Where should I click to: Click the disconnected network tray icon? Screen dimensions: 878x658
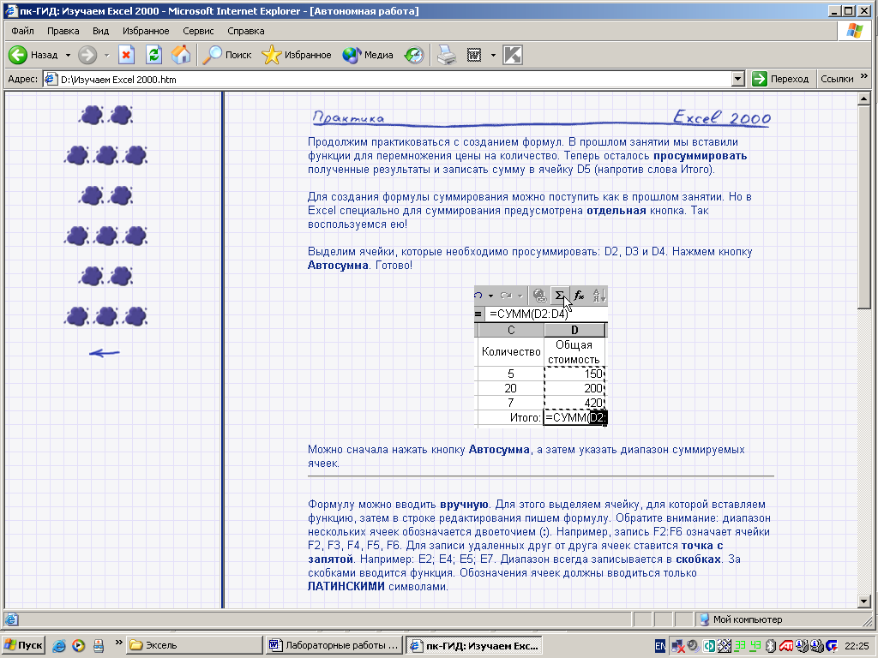[678, 646]
